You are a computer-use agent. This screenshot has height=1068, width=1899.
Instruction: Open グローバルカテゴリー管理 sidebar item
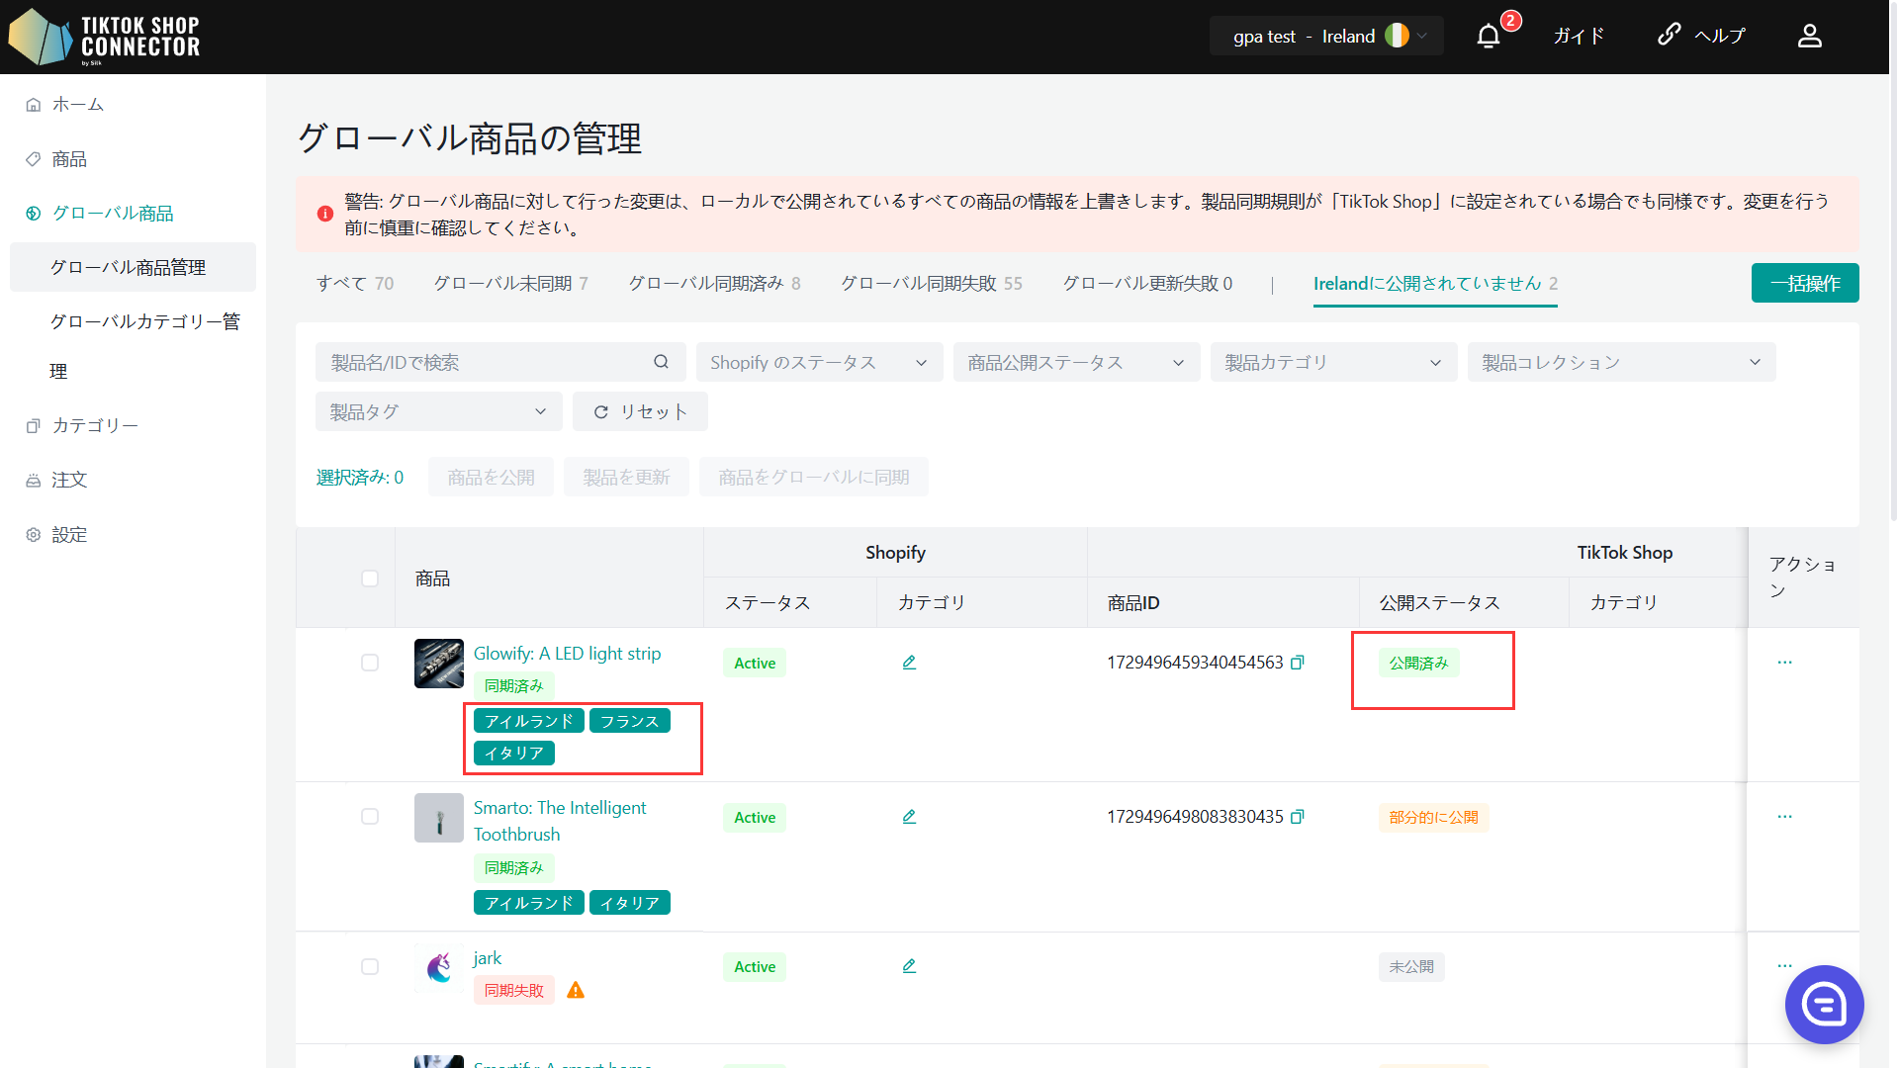[144, 346]
